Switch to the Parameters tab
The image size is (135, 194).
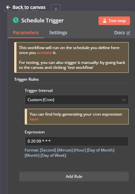(26, 33)
